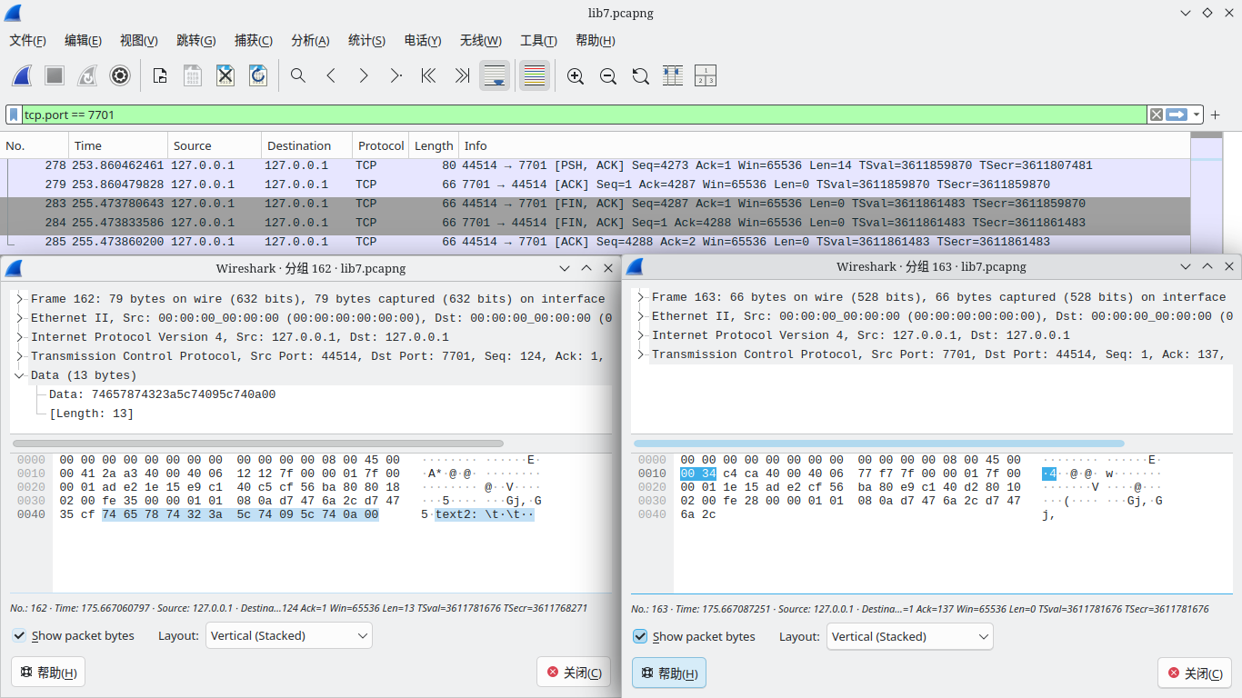Click 关闭(C) button in packet 163 window
The height and width of the screenshot is (698, 1242).
click(1194, 673)
